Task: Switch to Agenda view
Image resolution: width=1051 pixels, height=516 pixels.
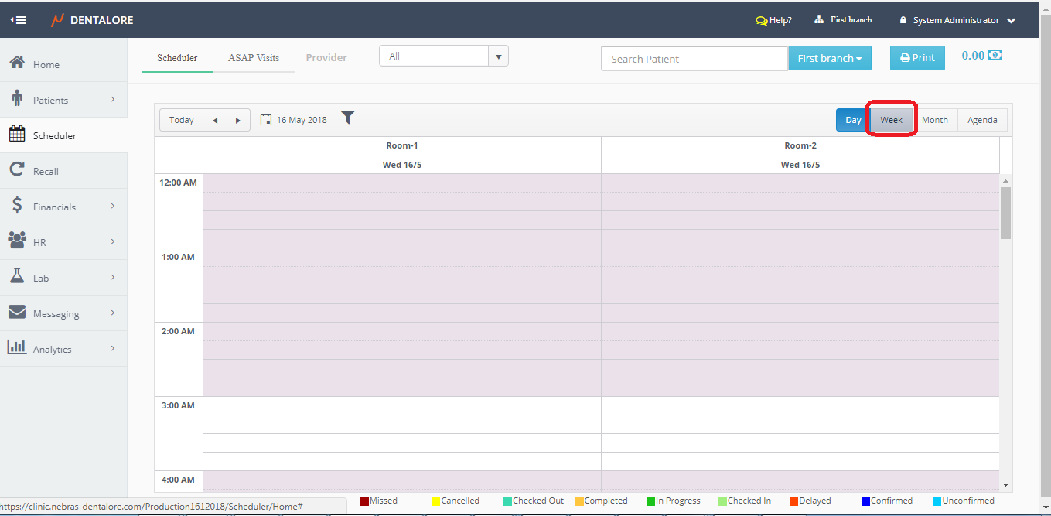Action: coord(982,120)
